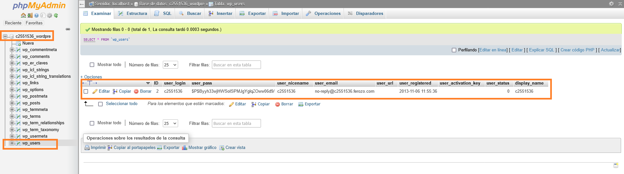This screenshot has height=174, width=624.
Task: Click pencil Editar icon in row 2
Action: coord(95,91)
